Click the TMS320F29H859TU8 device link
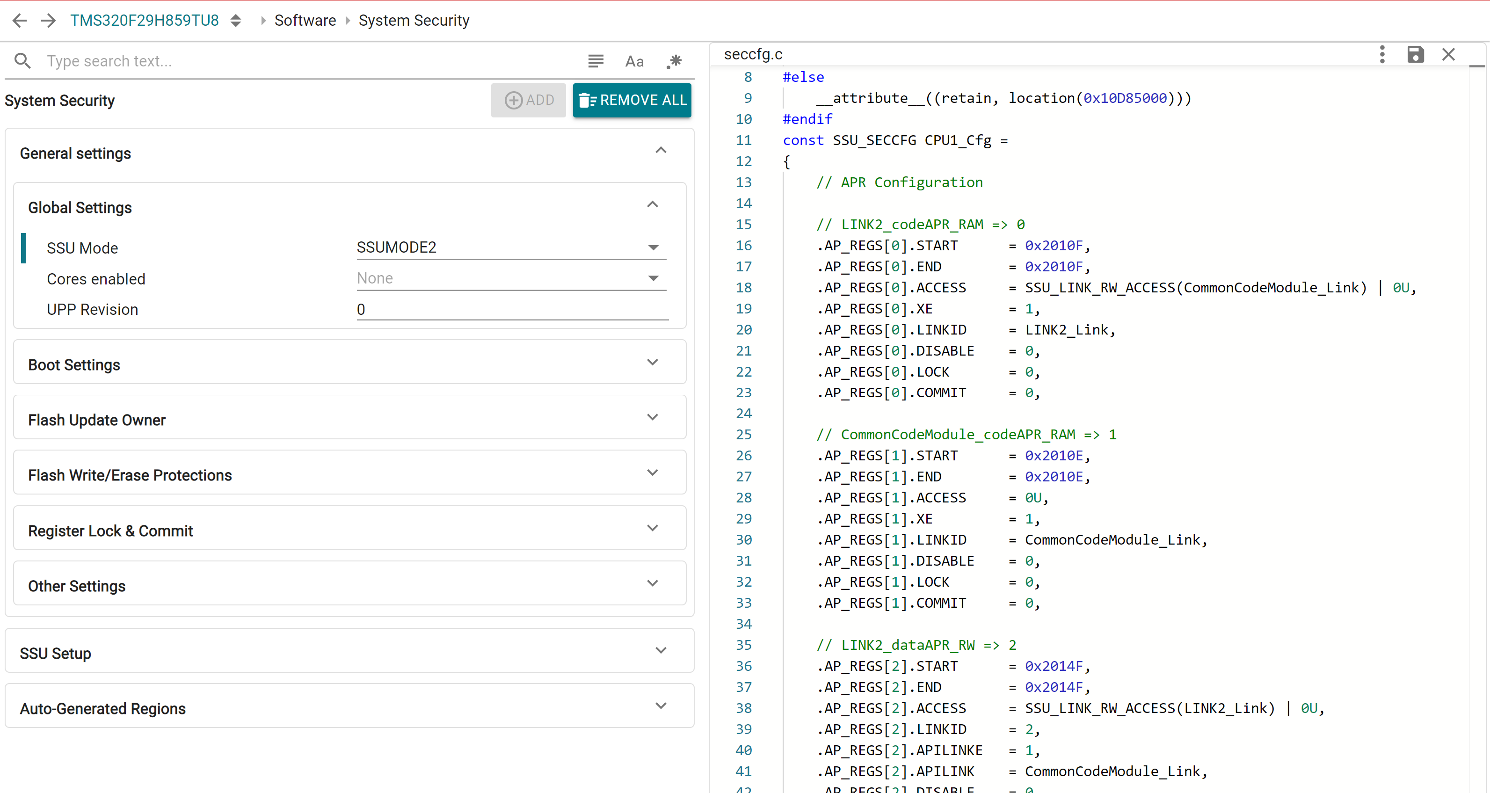1490x793 pixels. 144,20
